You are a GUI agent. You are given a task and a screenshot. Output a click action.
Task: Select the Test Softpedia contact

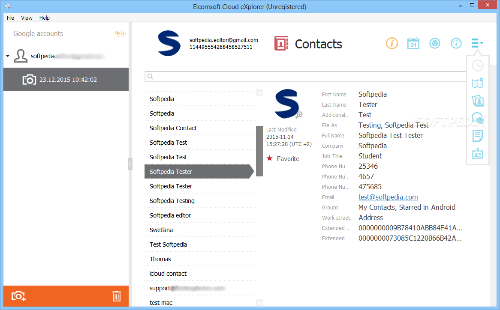[x=200, y=244]
